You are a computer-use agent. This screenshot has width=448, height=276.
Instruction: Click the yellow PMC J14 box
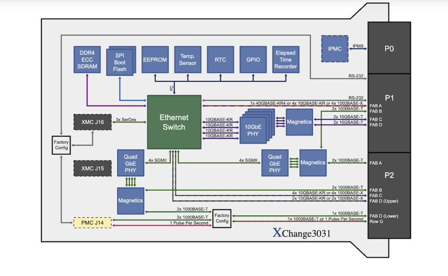pyautogui.click(x=93, y=223)
